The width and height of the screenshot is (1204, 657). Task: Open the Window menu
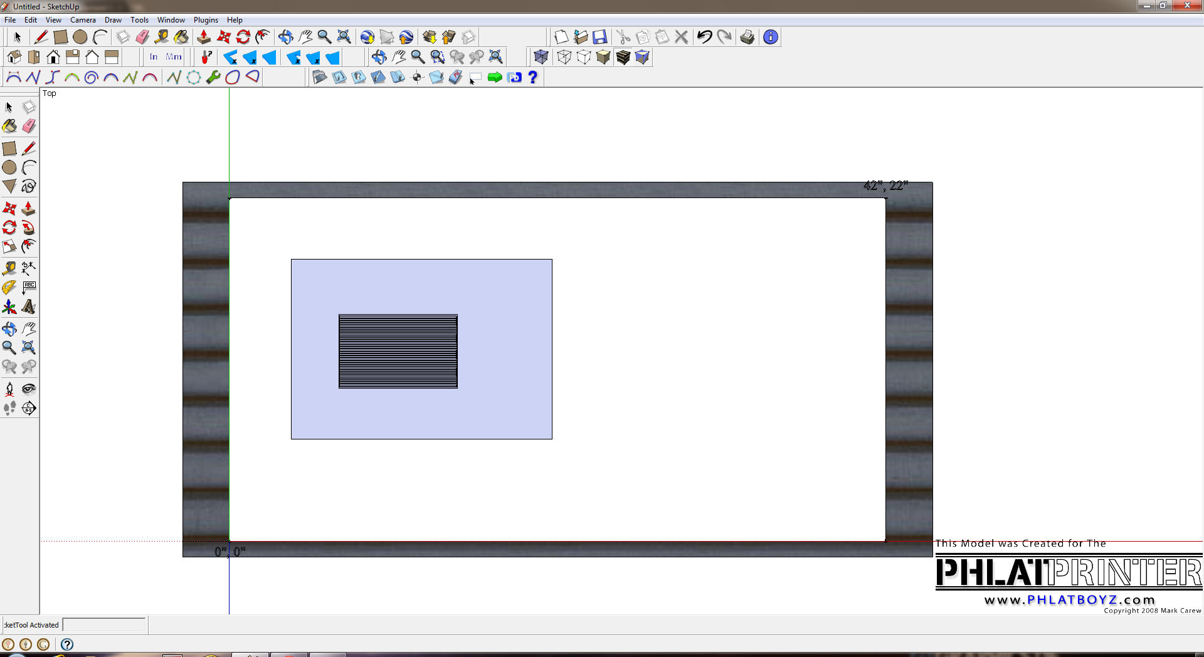(171, 20)
